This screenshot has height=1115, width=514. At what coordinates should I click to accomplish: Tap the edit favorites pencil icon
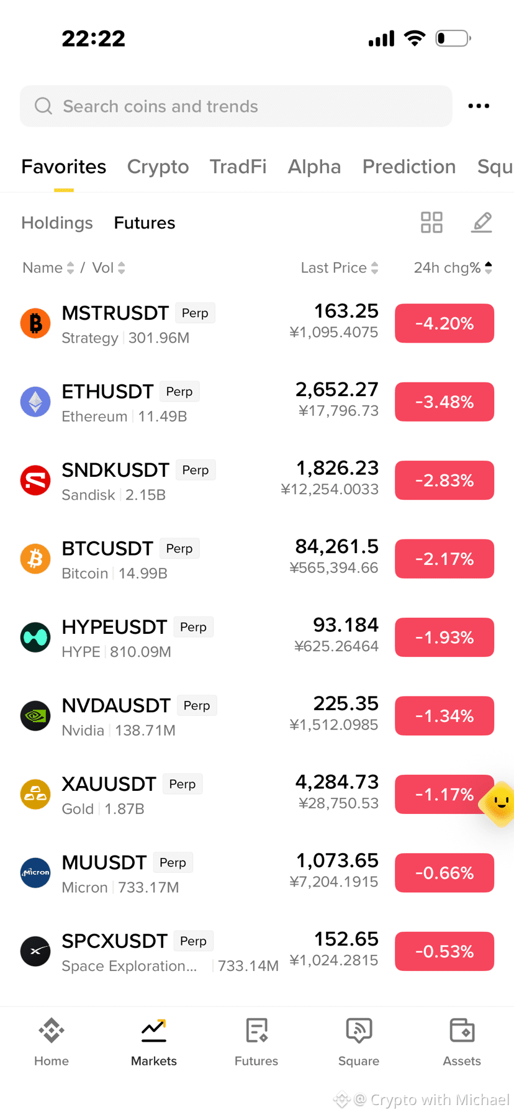pyautogui.click(x=482, y=222)
